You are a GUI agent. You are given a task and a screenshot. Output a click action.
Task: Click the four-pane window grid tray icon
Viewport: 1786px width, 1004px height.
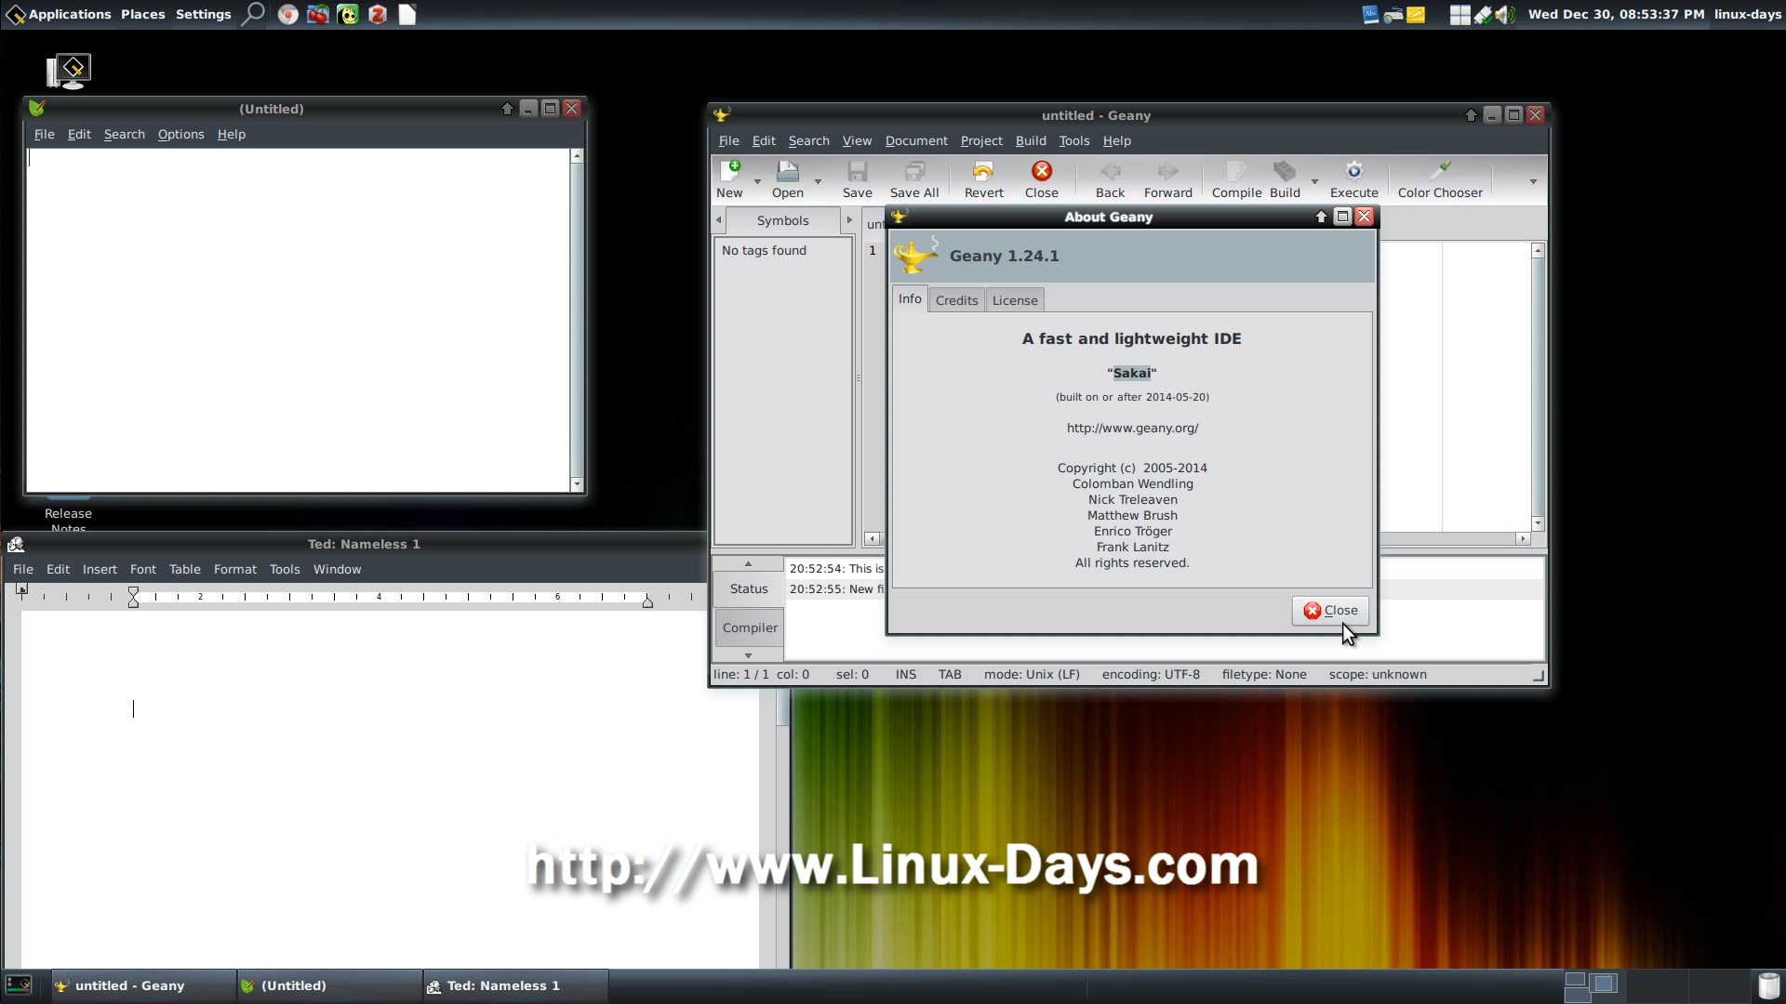pos(1460,14)
